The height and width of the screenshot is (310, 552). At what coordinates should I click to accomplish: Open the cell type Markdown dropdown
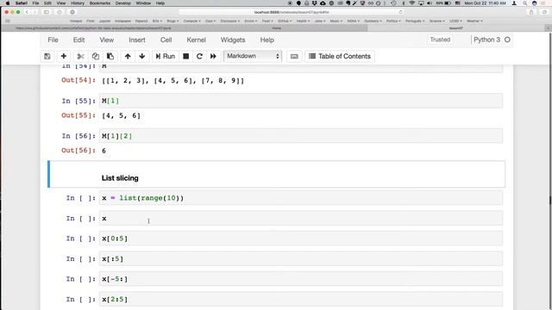click(253, 56)
